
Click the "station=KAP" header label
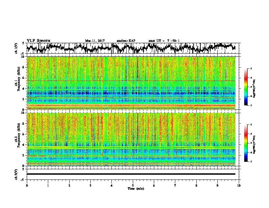(126, 41)
